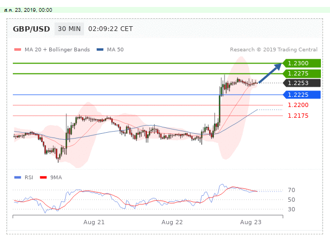The width and height of the screenshot is (330, 244).
Task: Click the RSI legend label
Action: click(x=29, y=178)
